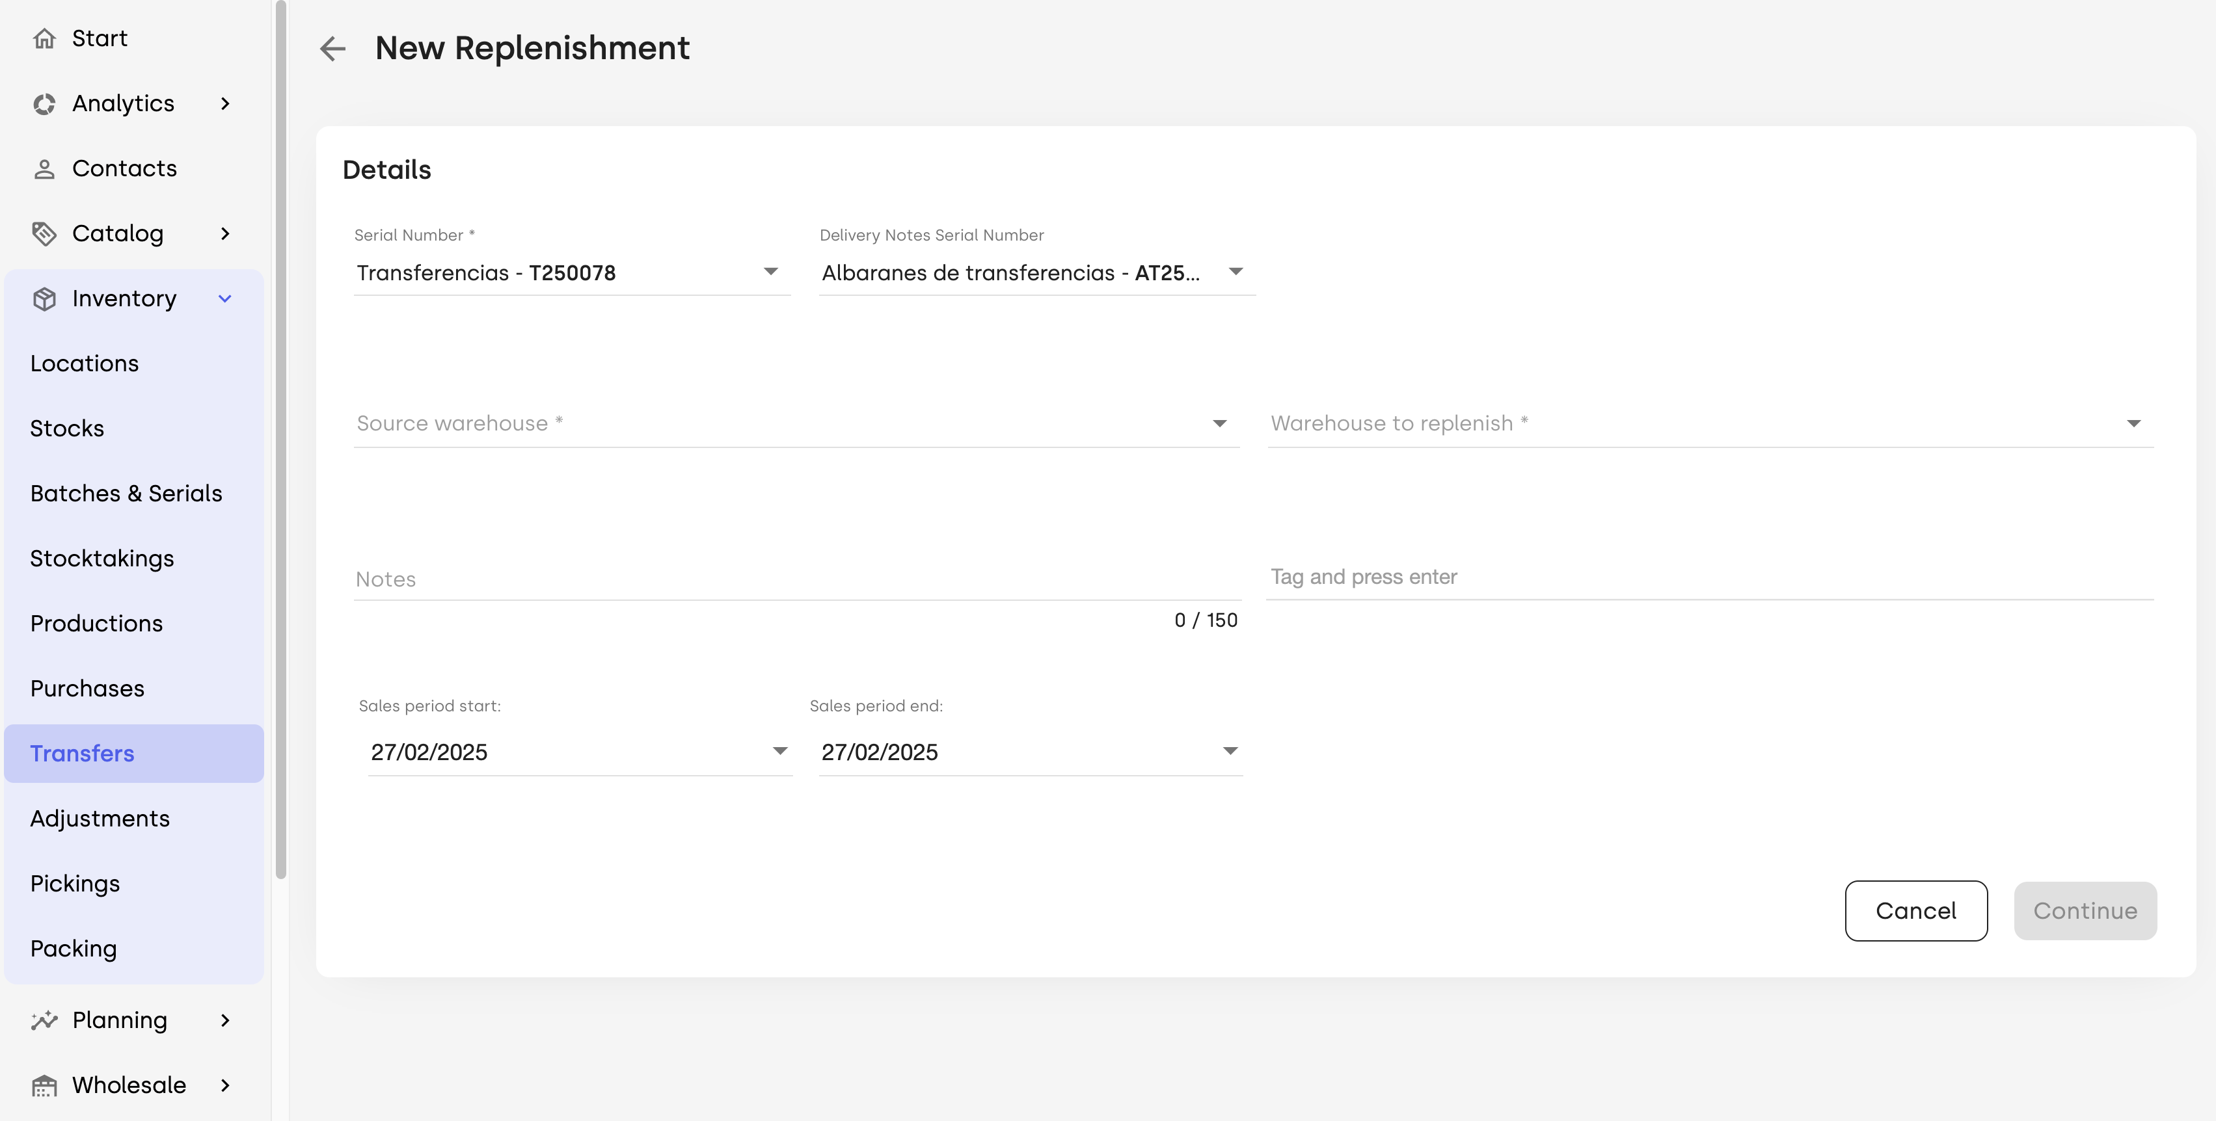Click the Cancel button
The width and height of the screenshot is (2216, 1121).
1916,910
